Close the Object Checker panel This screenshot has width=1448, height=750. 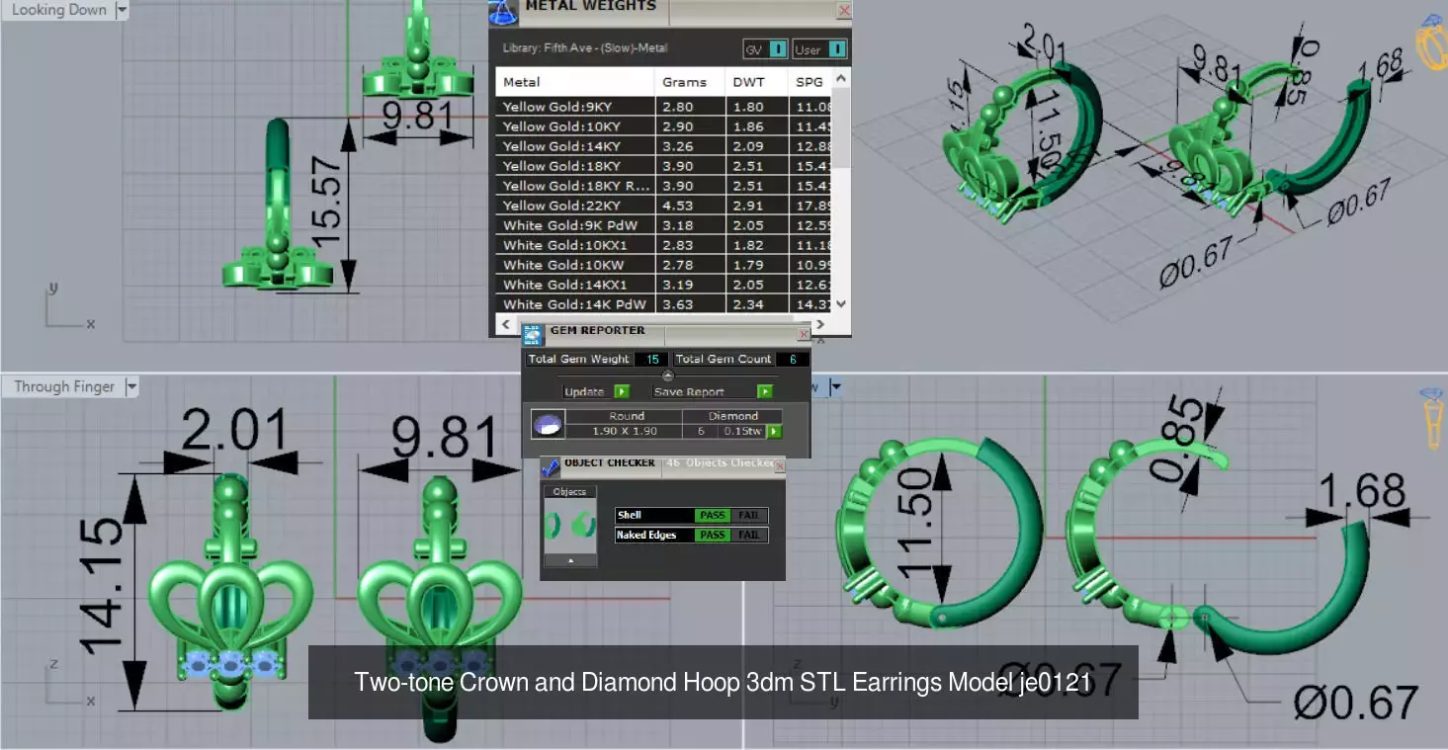[x=779, y=464]
